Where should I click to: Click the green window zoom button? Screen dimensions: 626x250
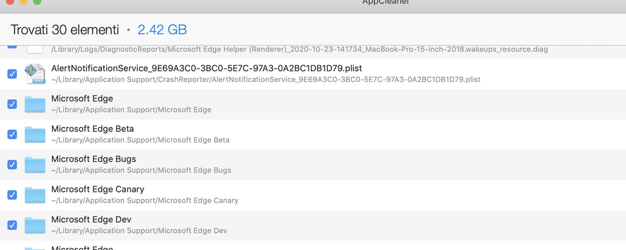[37, 2]
